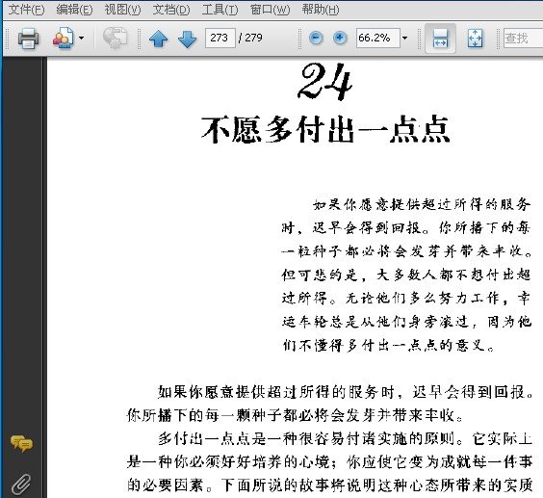
Task: Zoom out with the minus button
Action: click(316, 38)
